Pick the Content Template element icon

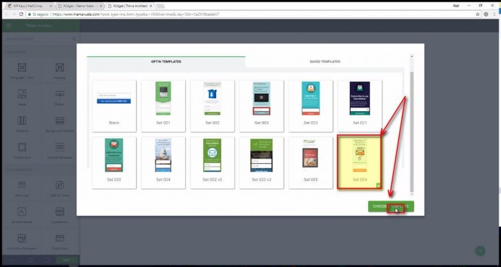point(60,147)
